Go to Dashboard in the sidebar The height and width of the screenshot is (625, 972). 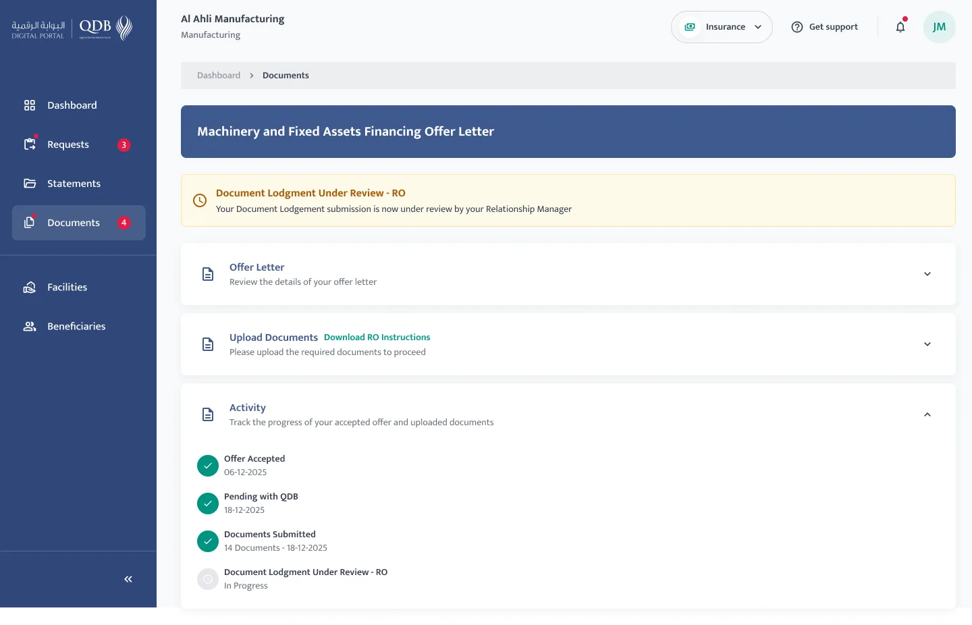pos(79,105)
